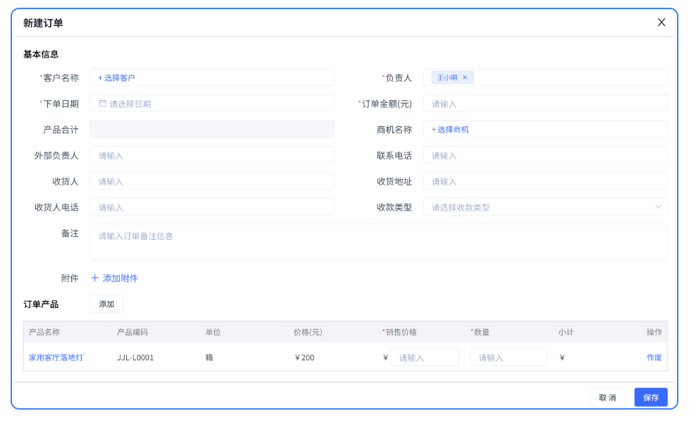Close the 新建订单 dialog with X icon

point(661,23)
